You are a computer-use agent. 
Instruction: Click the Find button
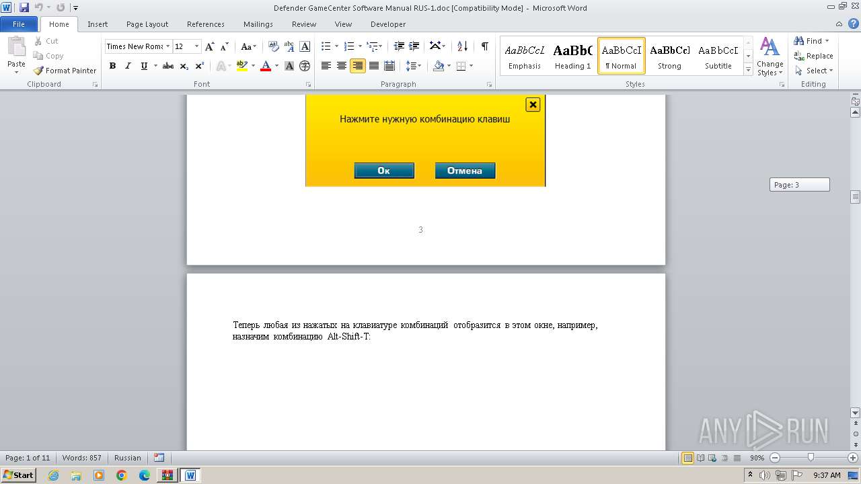[x=808, y=41]
